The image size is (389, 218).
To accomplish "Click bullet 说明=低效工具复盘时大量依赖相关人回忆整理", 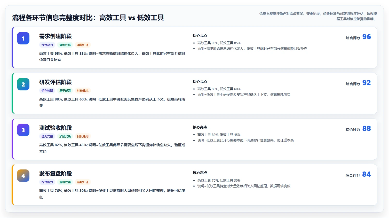I will coord(244,186).
